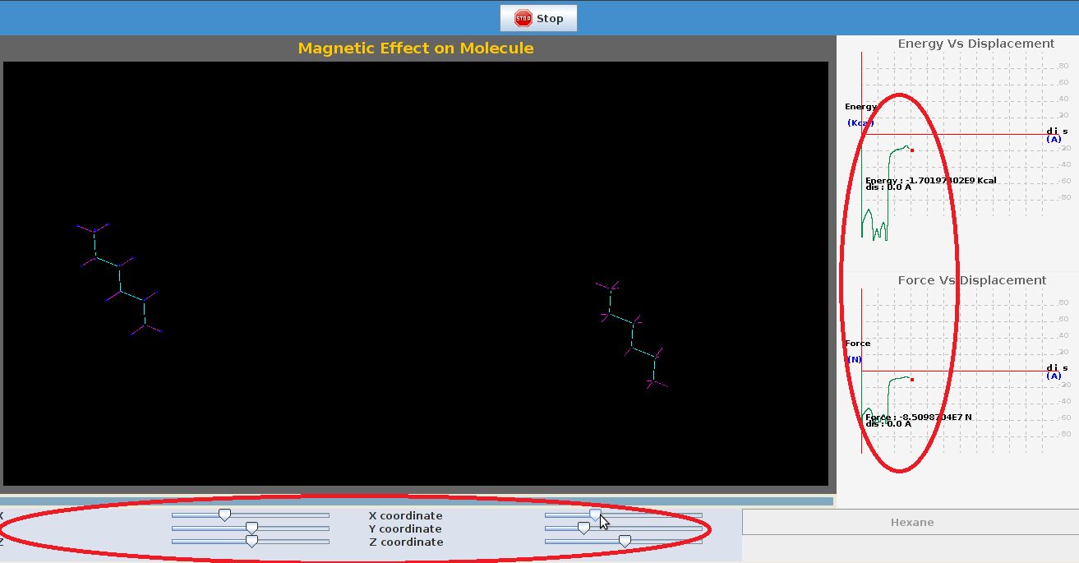Click the horizontal bar below the molecule viewer
This screenshot has height=563, width=1079.
click(416, 501)
